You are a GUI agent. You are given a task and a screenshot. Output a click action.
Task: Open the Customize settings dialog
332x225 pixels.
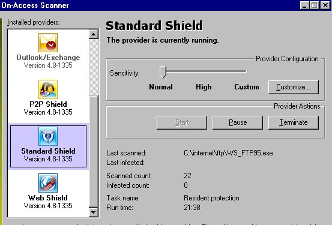click(x=293, y=87)
